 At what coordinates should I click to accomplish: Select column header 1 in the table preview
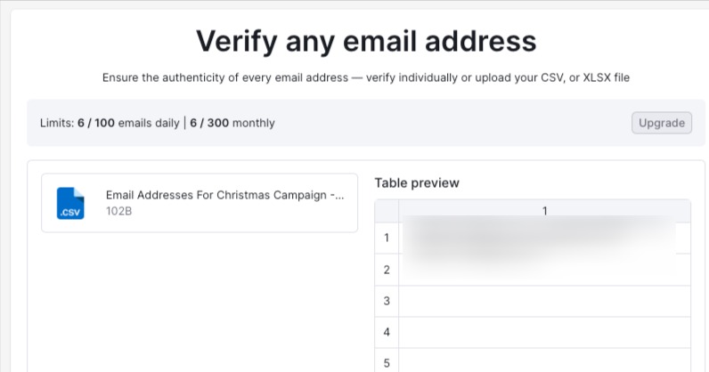[x=544, y=211]
